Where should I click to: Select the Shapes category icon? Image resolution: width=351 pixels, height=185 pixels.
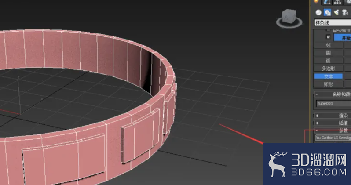coord(327,12)
